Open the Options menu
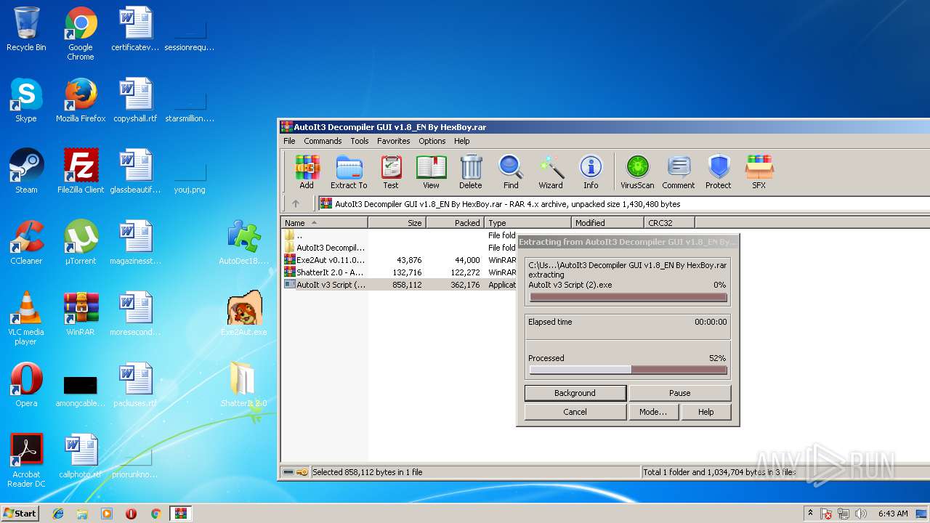Viewport: 930px width, 523px height. tap(432, 141)
